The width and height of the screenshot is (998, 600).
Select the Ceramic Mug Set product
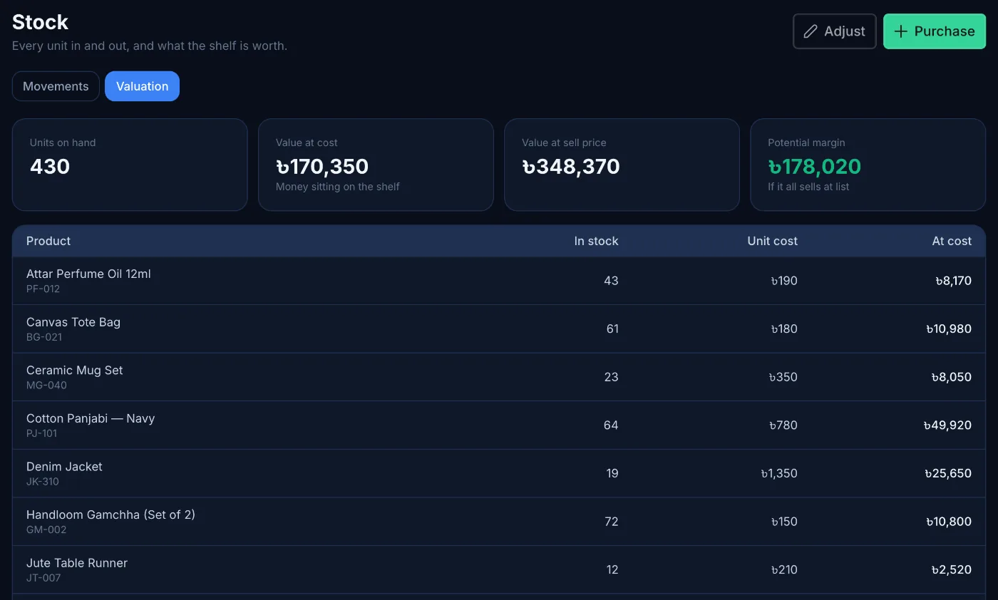pyautogui.click(x=75, y=371)
